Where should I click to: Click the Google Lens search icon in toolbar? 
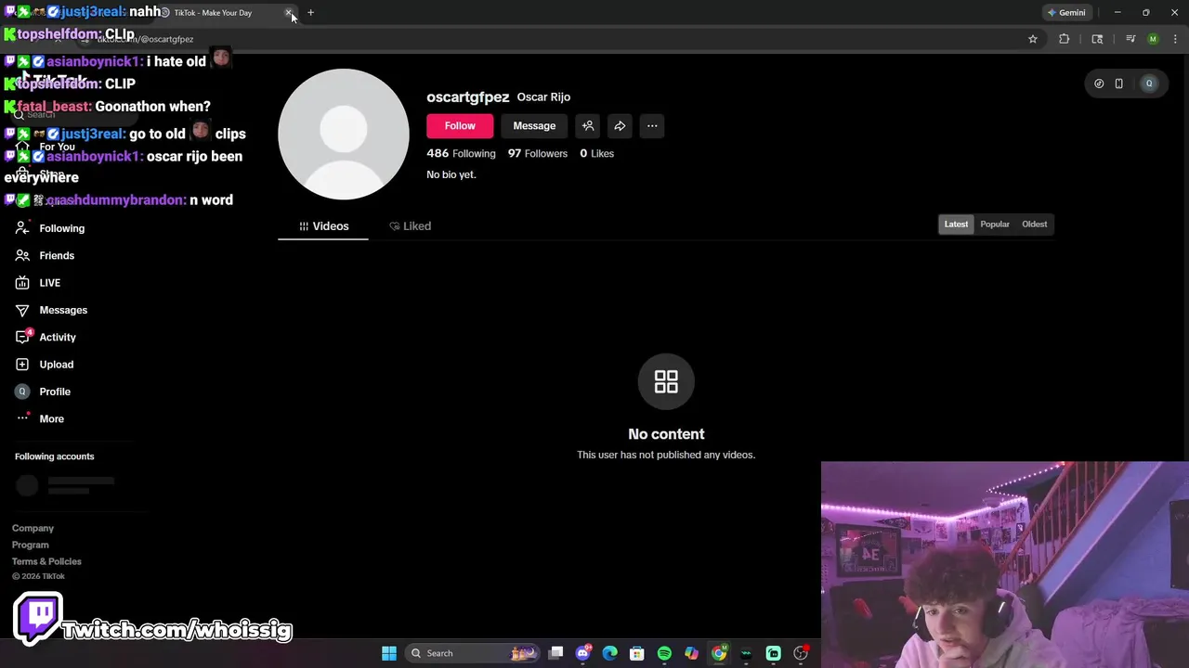click(1097, 39)
